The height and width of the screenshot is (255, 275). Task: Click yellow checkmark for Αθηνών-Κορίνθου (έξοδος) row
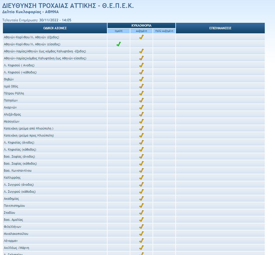pyautogui.click(x=141, y=37)
